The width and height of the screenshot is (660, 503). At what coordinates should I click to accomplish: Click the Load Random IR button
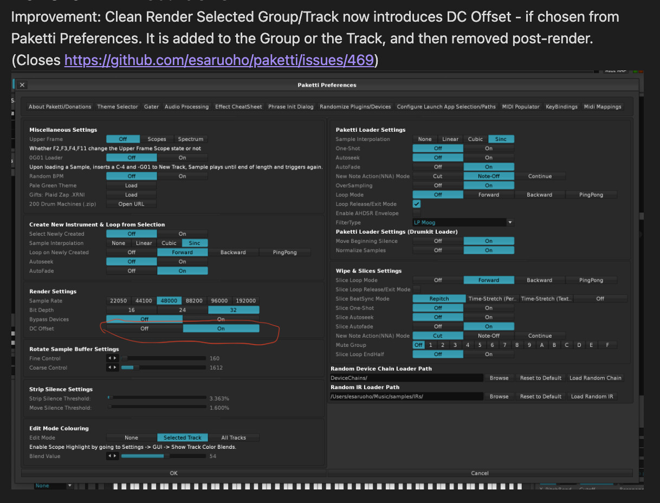592,396
